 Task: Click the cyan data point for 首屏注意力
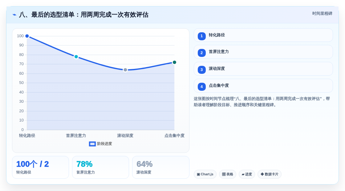76,57
